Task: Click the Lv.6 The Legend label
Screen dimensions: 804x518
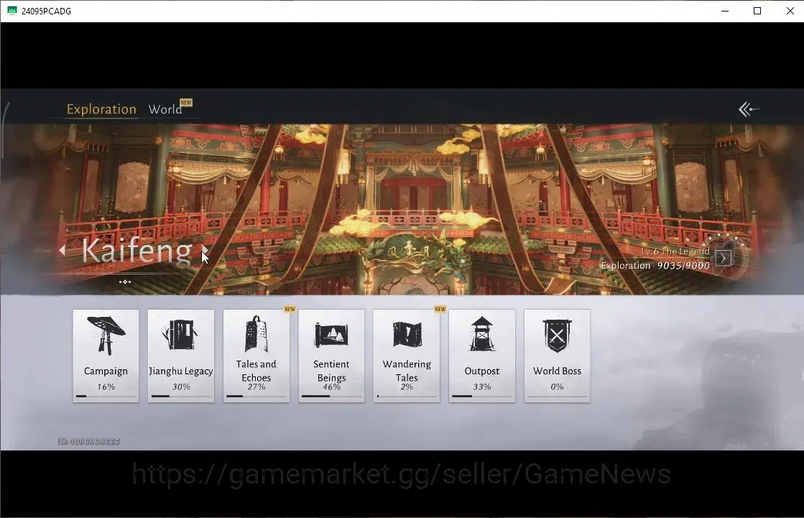Action: click(x=675, y=251)
